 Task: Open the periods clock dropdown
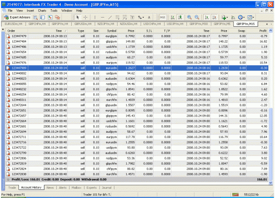tap(241, 17)
